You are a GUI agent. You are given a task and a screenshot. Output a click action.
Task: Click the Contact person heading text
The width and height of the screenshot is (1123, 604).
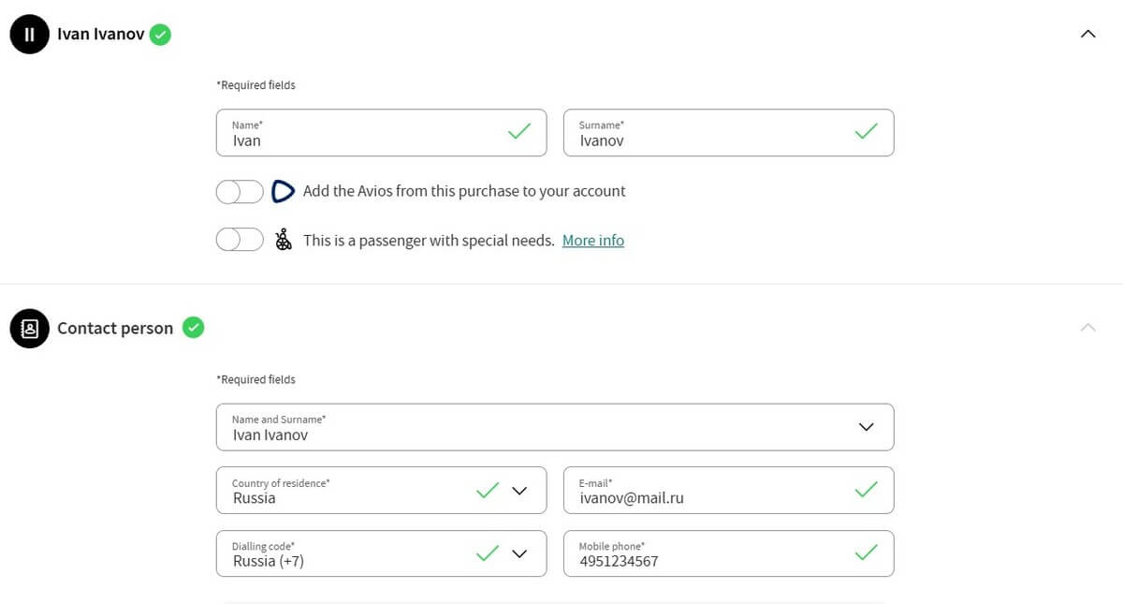click(115, 329)
